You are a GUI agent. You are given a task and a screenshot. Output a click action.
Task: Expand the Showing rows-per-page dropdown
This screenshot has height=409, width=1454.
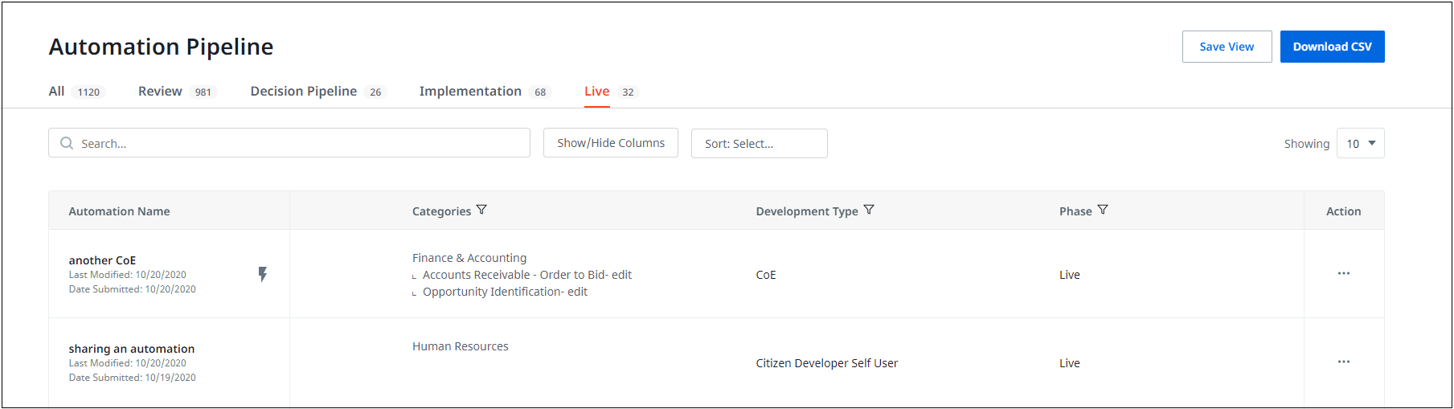click(1360, 143)
